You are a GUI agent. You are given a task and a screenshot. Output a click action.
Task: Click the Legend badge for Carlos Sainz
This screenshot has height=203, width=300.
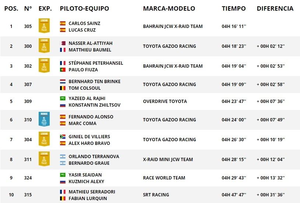pyautogui.click(x=44, y=26)
